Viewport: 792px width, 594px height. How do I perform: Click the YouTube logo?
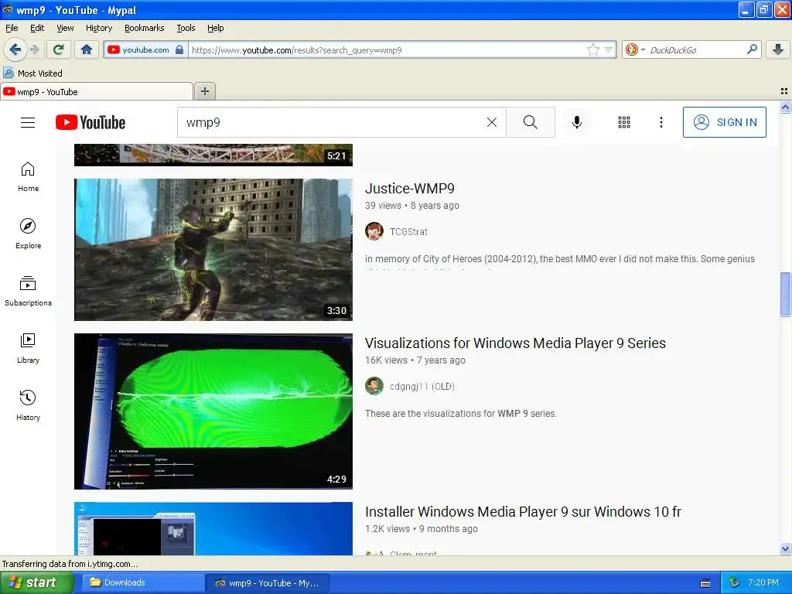click(90, 122)
